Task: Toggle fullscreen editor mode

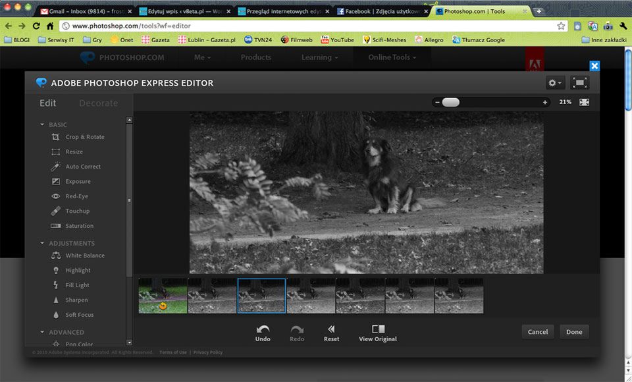Action: [579, 83]
